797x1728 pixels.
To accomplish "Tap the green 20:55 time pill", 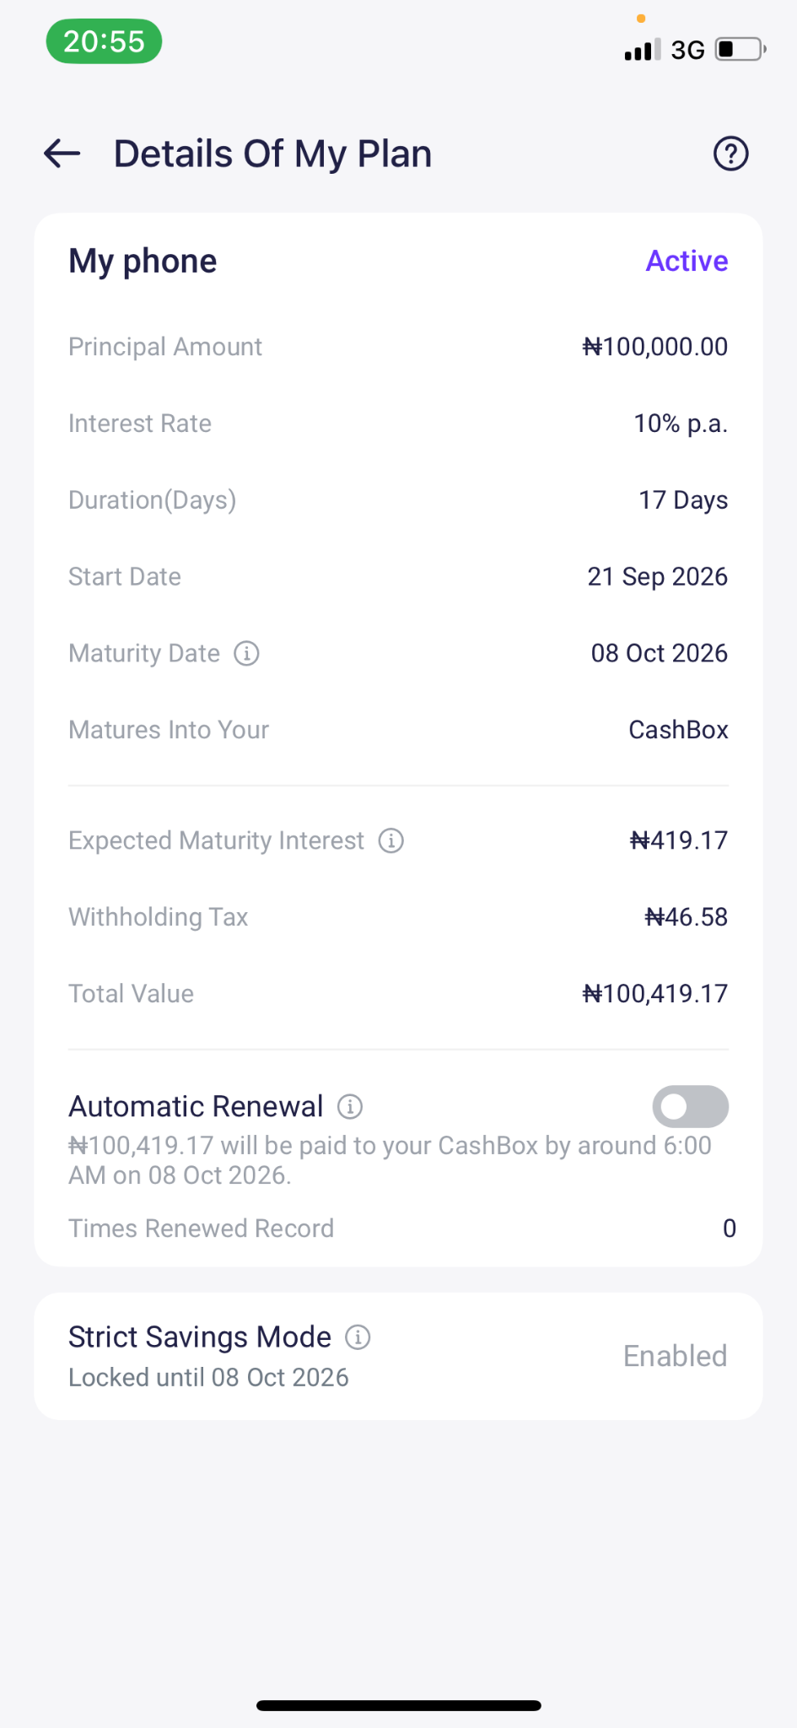I will coord(104,41).
